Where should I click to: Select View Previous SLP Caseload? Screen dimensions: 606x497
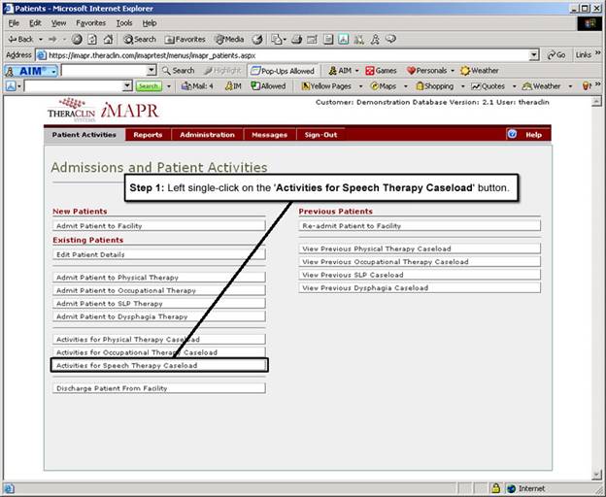tap(420, 275)
